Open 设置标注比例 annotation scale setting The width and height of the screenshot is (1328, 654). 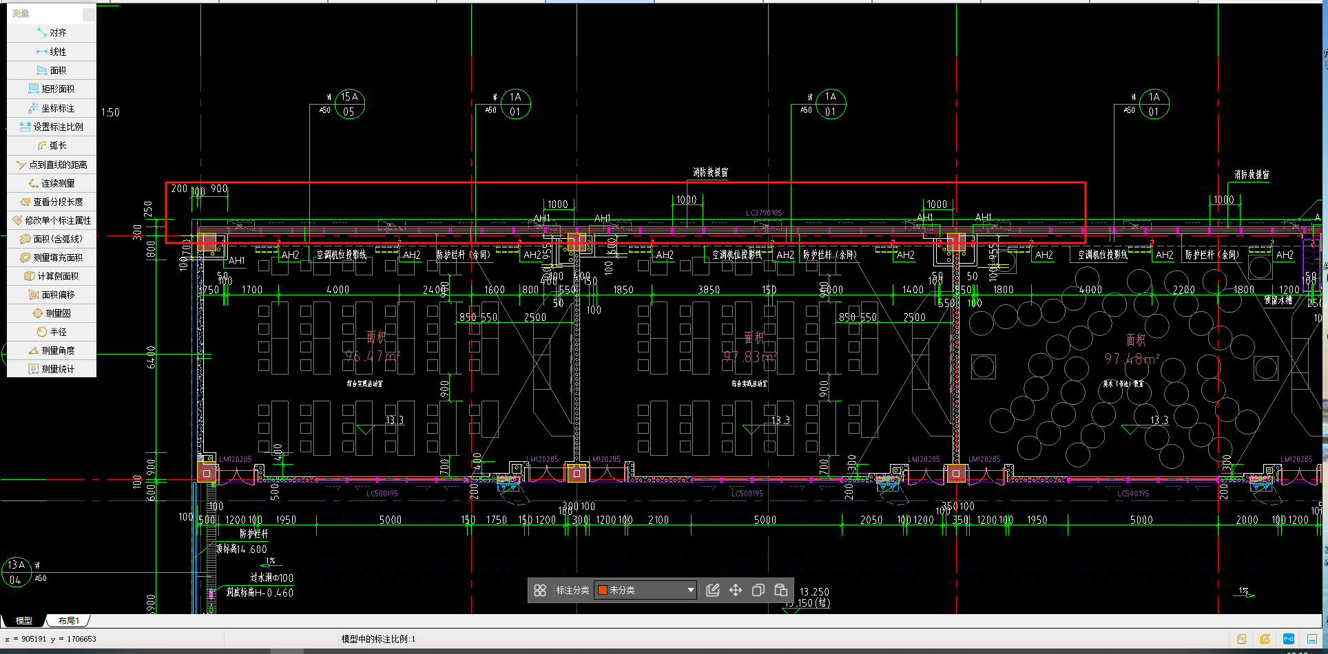coord(52,127)
